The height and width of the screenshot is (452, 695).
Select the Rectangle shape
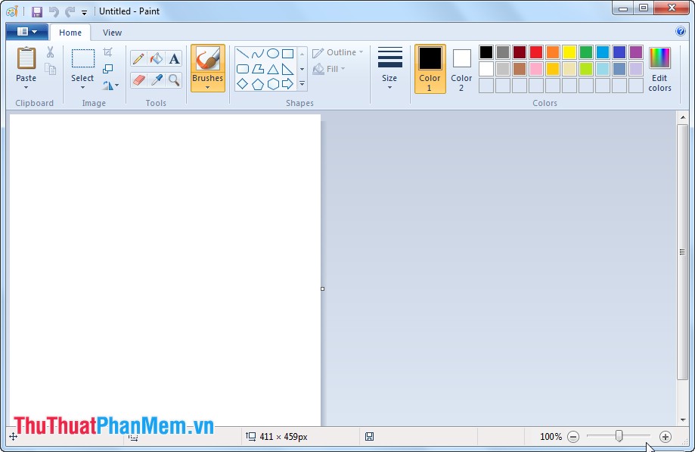(x=288, y=53)
